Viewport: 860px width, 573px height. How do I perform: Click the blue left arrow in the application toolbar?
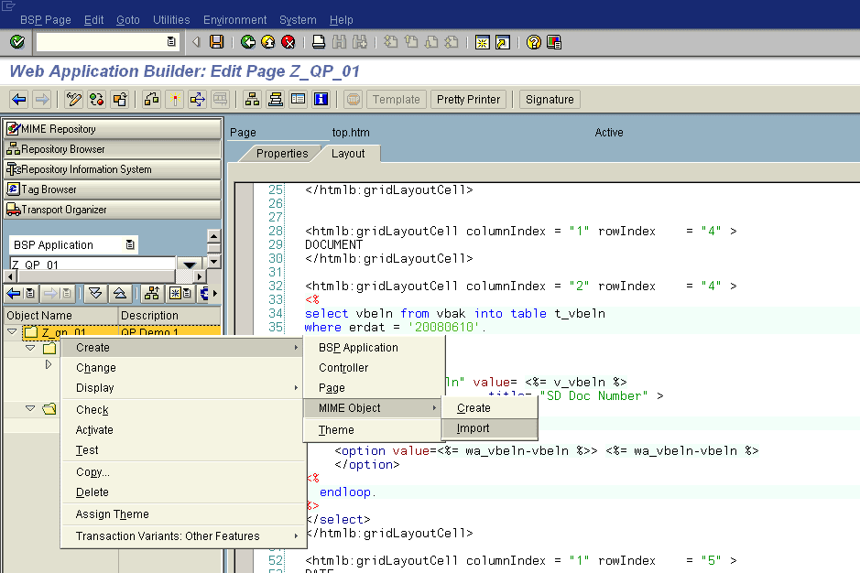[x=19, y=99]
